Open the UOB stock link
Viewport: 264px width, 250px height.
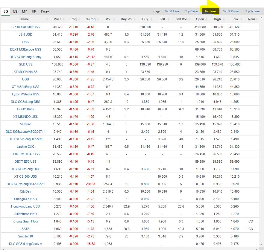[x=25, y=79]
